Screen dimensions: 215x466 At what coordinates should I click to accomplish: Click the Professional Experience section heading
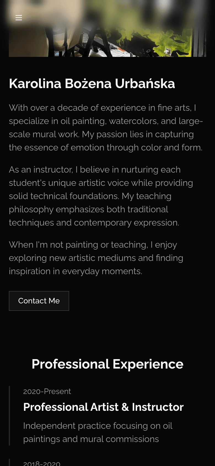(x=108, y=364)
